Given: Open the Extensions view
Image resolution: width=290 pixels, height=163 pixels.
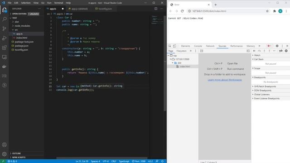Looking at the screenshot, I should pos(4,48).
